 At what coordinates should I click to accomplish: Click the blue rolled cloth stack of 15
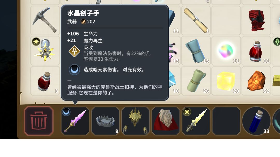pos(196,51)
